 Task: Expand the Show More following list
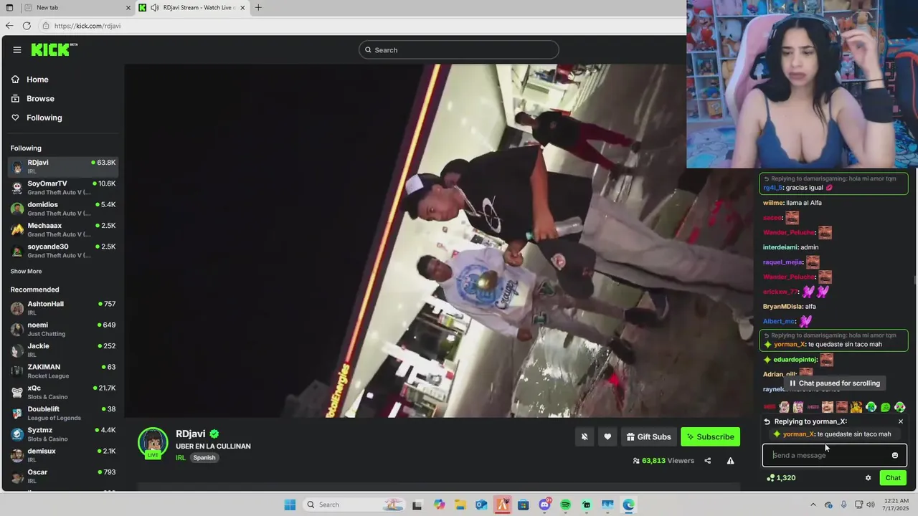click(x=26, y=272)
